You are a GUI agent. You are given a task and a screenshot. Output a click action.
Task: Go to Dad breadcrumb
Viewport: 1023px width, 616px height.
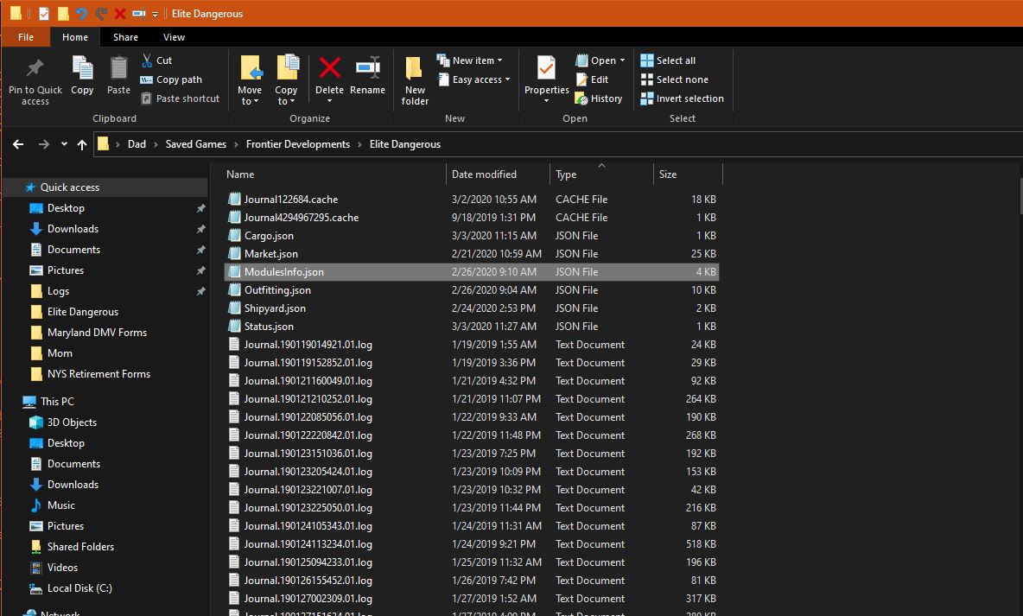pos(137,144)
